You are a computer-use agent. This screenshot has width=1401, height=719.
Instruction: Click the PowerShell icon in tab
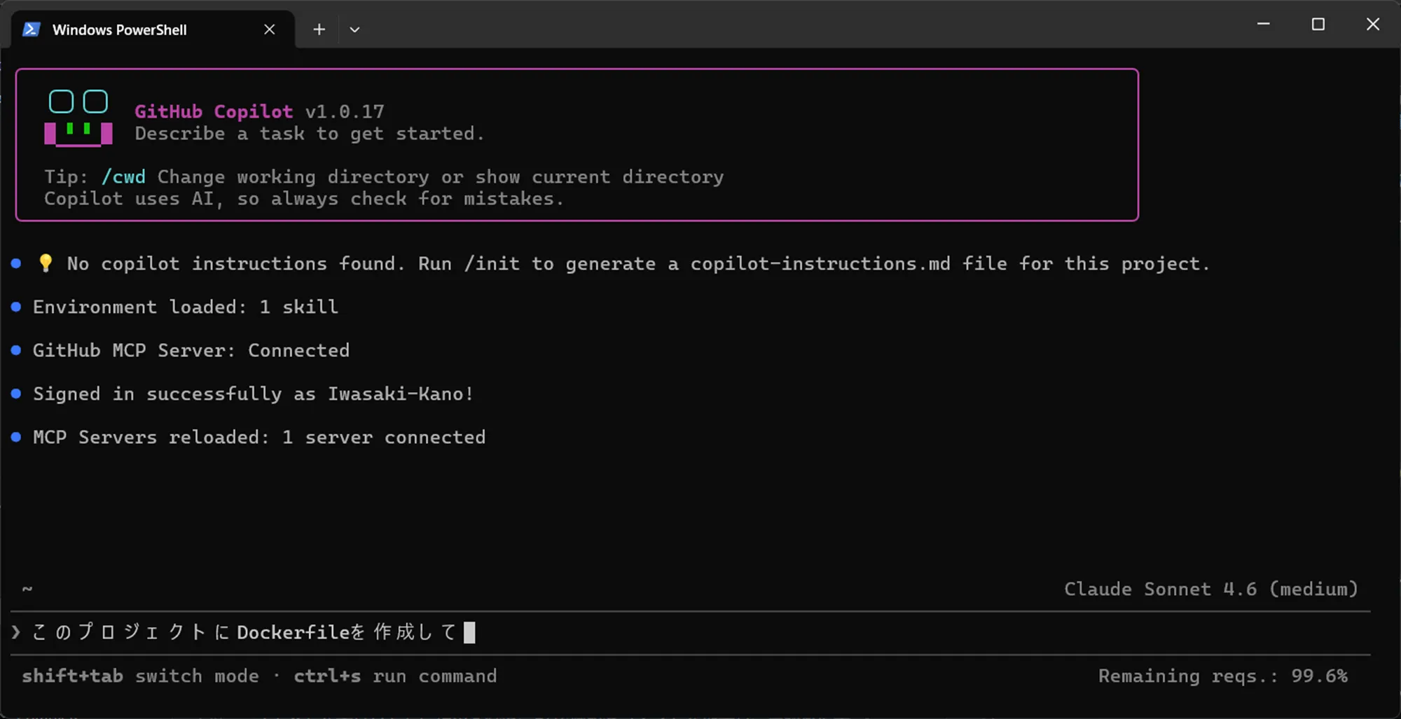click(x=31, y=29)
